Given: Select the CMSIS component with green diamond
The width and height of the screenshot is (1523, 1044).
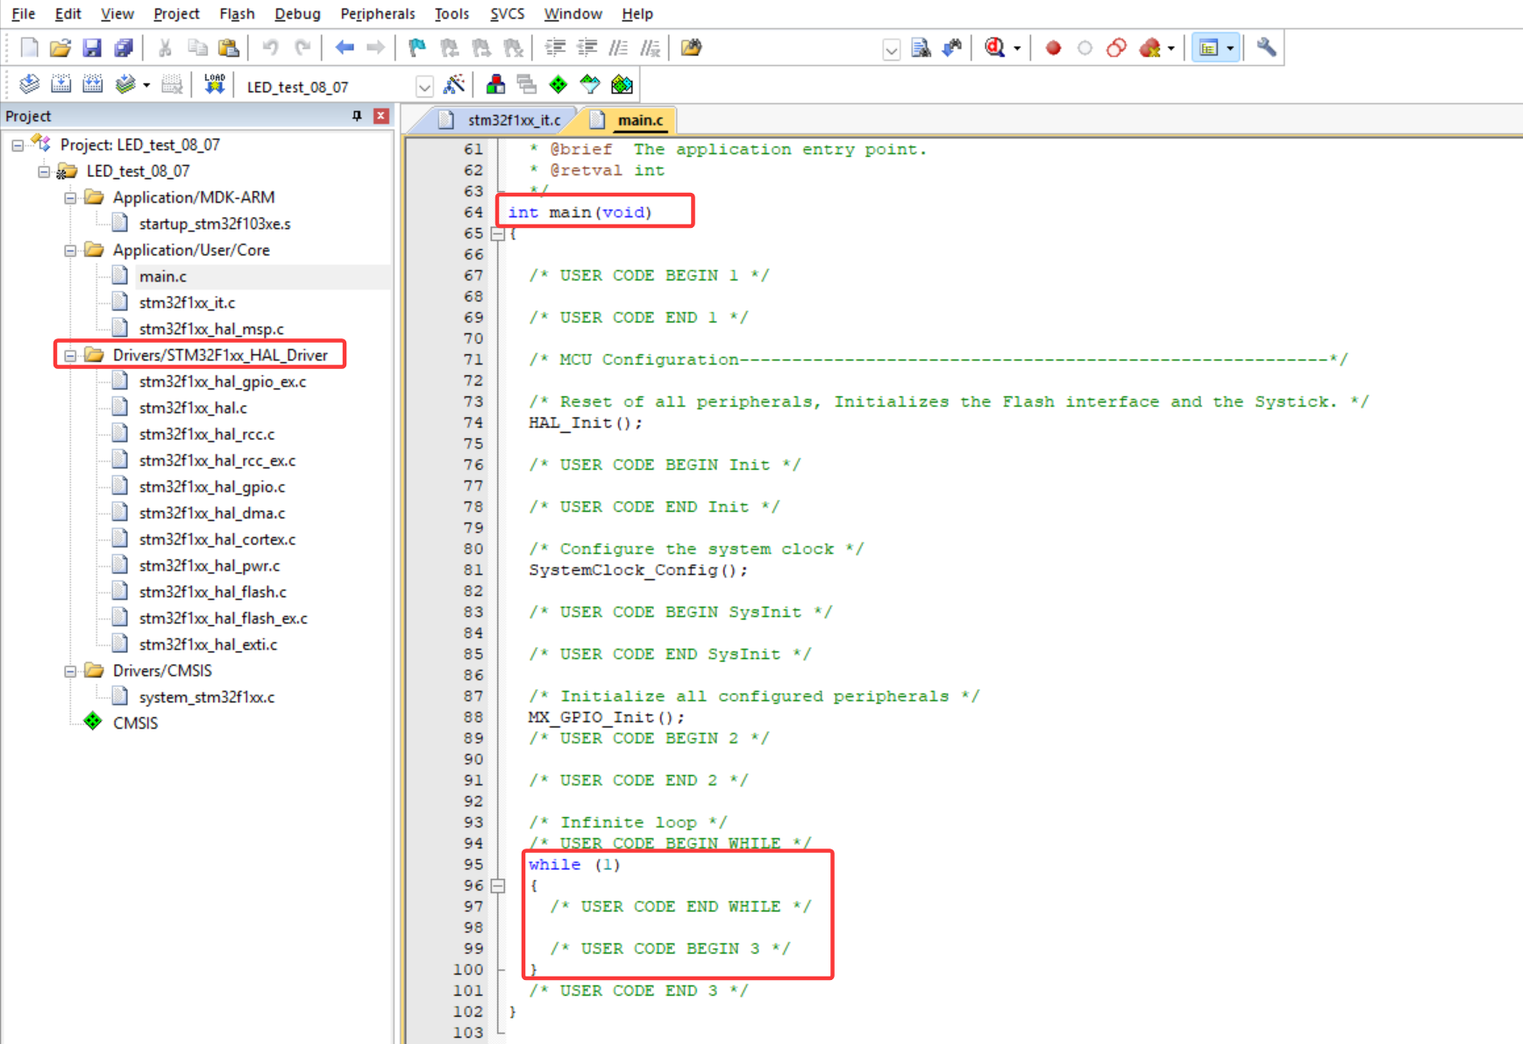Looking at the screenshot, I should coord(135,723).
